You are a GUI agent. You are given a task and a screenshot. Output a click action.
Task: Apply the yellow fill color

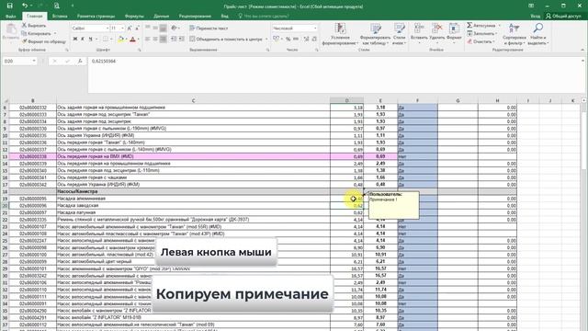pos(120,39)
